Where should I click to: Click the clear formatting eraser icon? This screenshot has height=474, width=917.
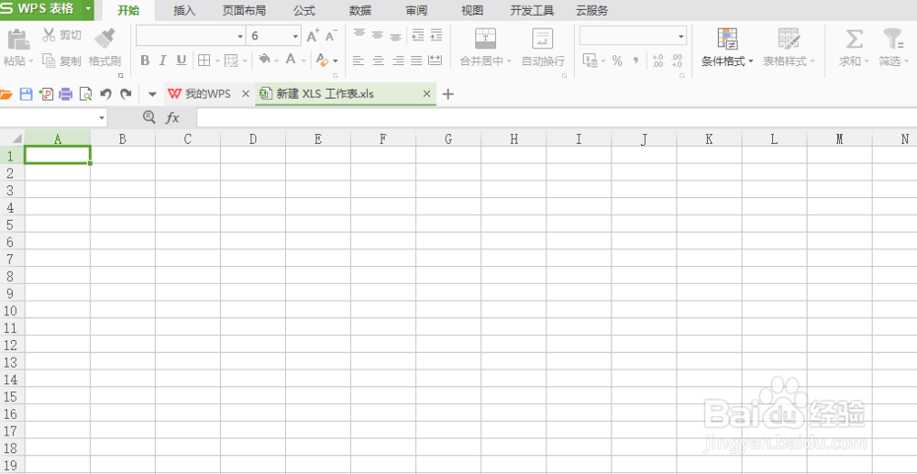click(322, 60)
